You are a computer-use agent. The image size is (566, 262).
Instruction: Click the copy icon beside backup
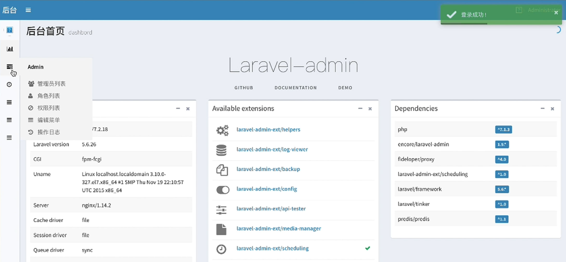pos(222,170)
